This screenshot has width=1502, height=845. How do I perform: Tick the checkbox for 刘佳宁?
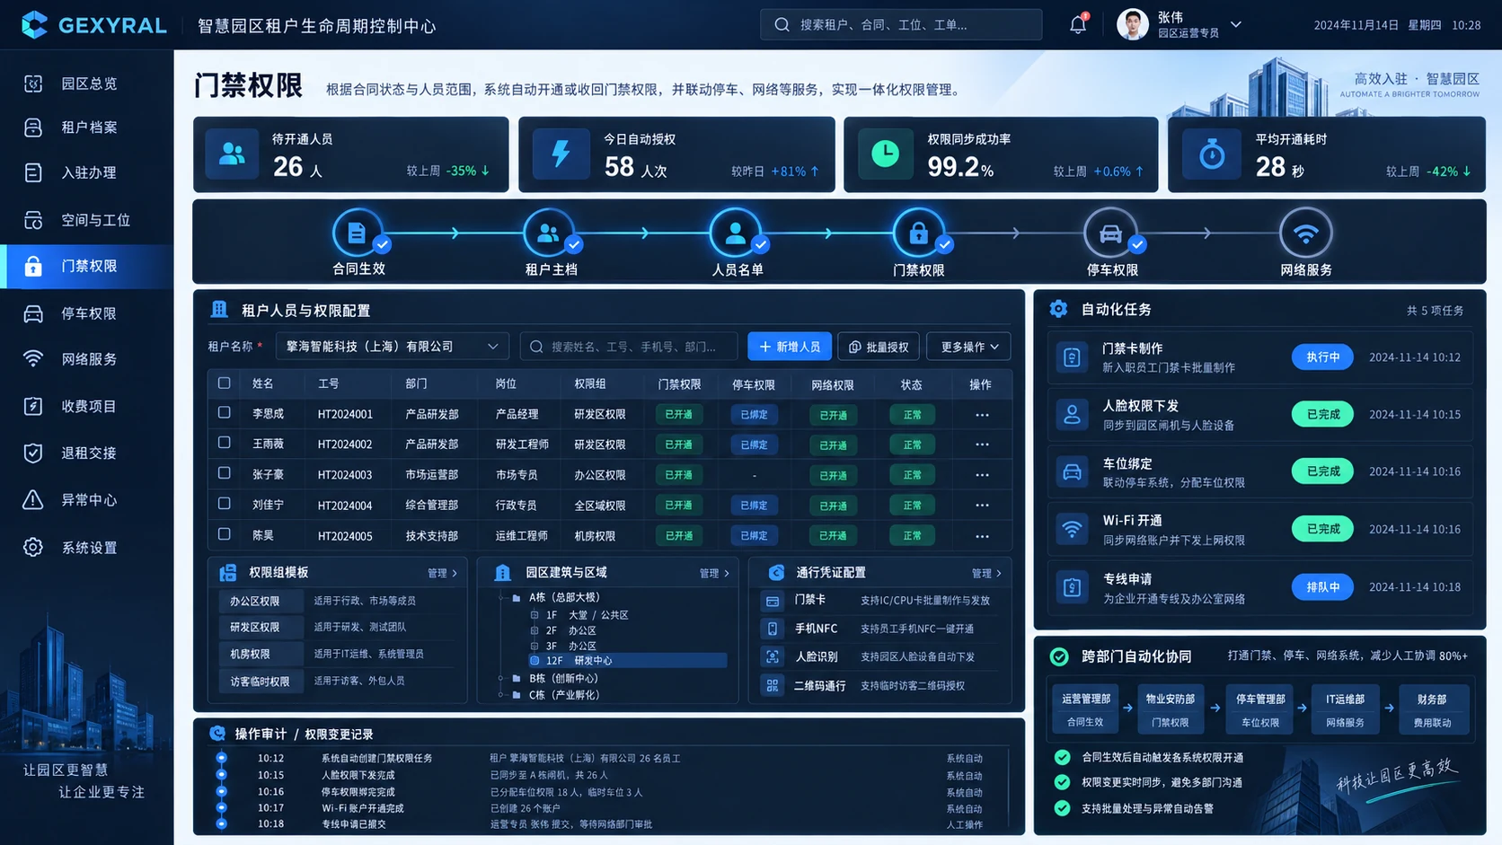click(x=225, y=504)
